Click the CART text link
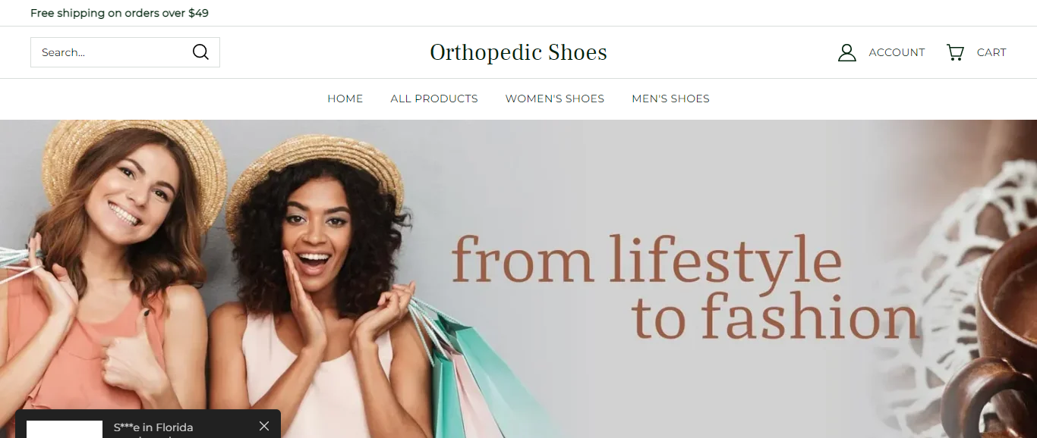 pos(991,52)
